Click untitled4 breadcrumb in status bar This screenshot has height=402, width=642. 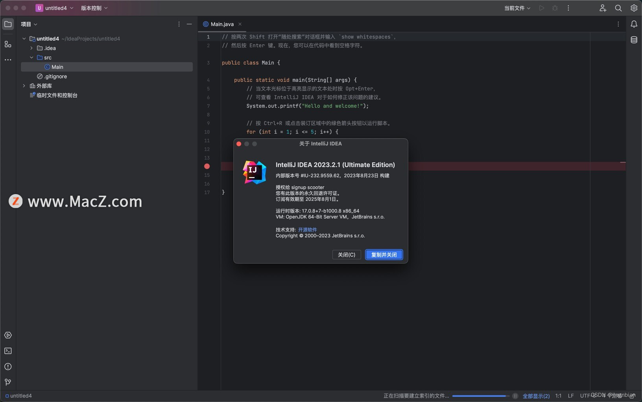tap(18, 396)
